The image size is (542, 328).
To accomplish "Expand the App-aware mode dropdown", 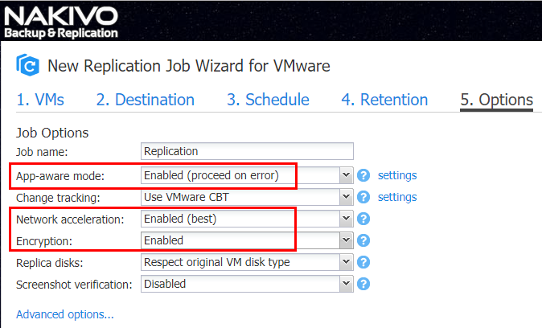I will click(x=347, y=175).
